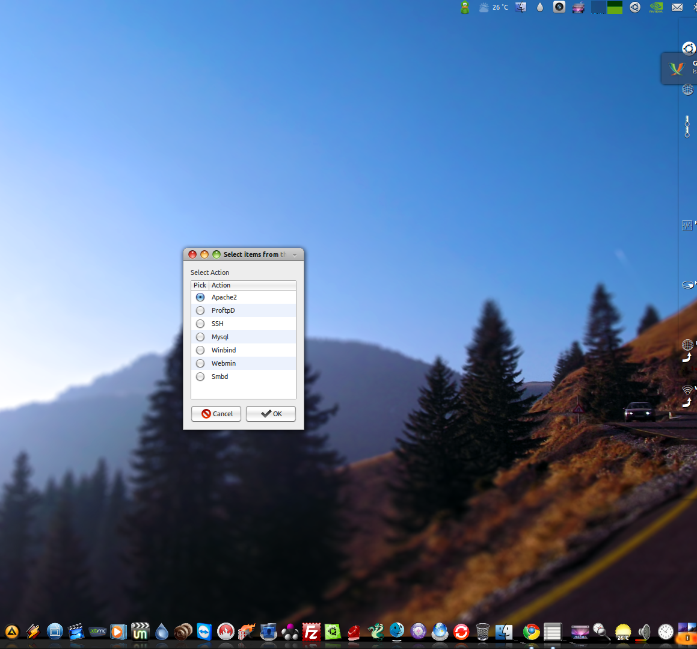This screenshot has width=697, height=649.
Task: Launch AIMP-style audio player in dock
Action: (12, 632)
